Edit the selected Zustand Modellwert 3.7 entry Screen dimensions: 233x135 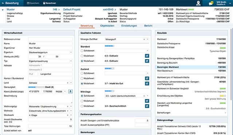147,83
